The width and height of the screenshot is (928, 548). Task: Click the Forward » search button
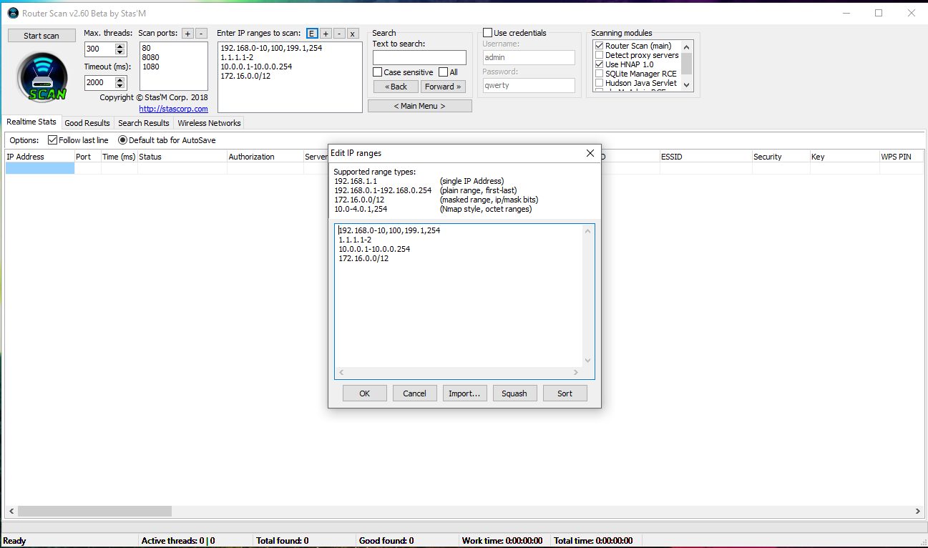[443, 87]
